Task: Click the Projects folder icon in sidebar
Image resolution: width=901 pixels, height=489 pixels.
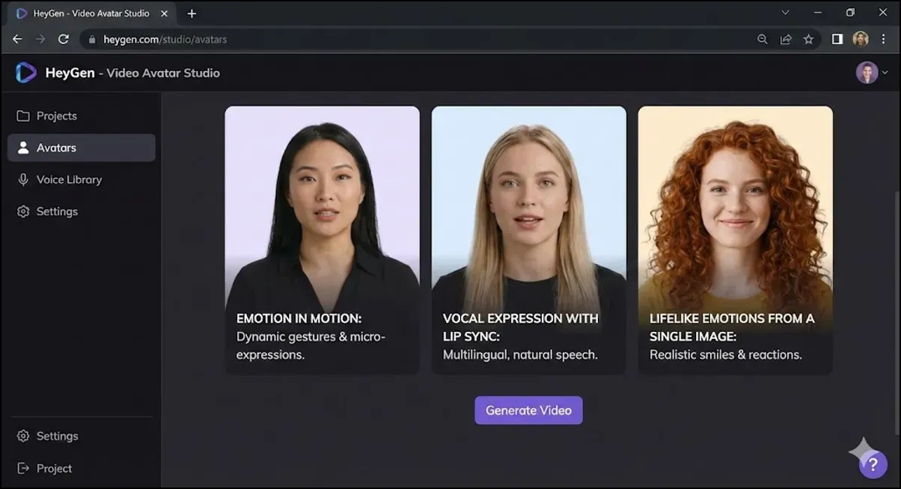Action: coord(22,115)
